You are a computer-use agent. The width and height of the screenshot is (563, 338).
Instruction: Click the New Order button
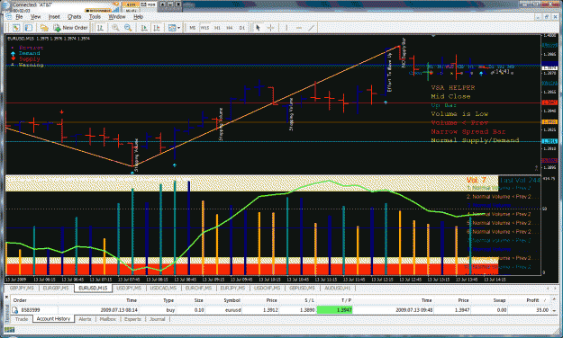click(x=71, y=28)
